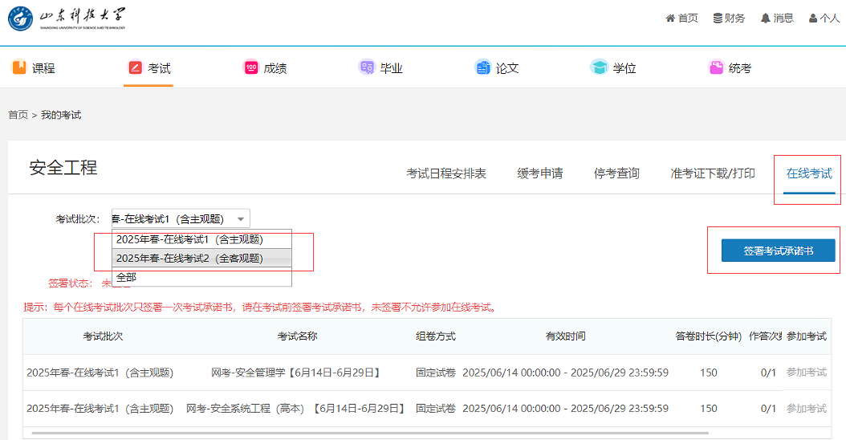Image resolution: width=846 pixels, height=440 pixels.
Task: Open 财务 from the top bar
Action: pyautogui.click(x=729, y=18)
